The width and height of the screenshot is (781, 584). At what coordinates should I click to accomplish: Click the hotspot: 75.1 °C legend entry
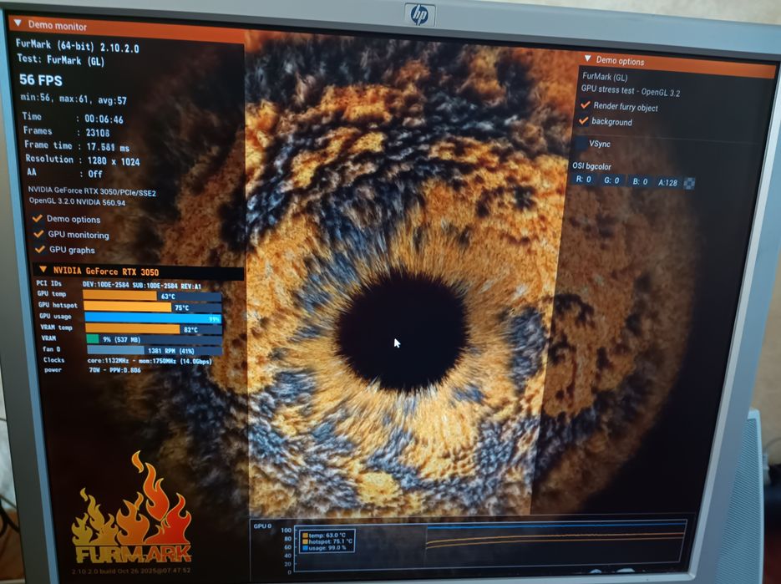[x=327, y=541]
